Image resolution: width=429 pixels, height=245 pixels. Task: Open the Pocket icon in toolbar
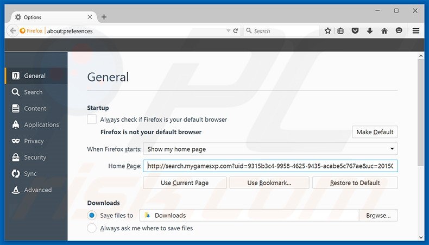pos(355,30)
